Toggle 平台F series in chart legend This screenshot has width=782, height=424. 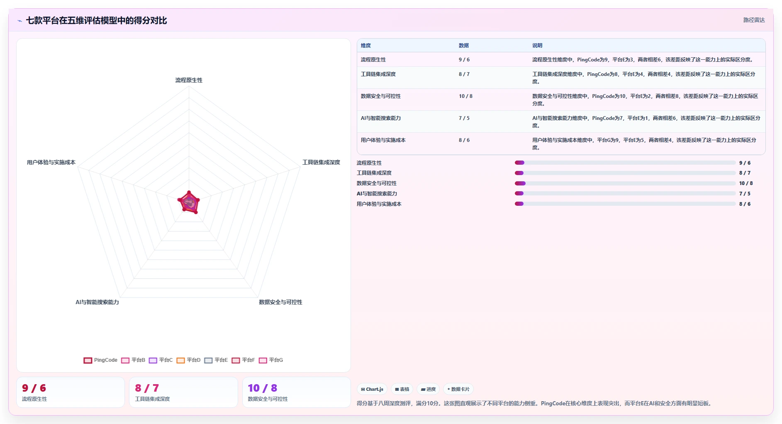tap(244, 360)
